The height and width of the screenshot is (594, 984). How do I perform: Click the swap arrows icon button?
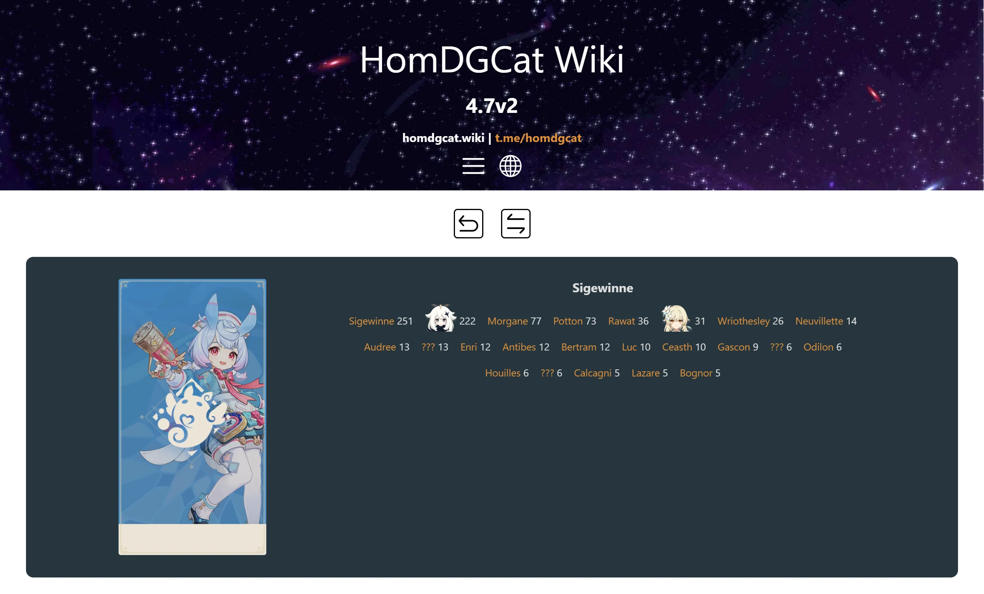click(x=516, y=223)
